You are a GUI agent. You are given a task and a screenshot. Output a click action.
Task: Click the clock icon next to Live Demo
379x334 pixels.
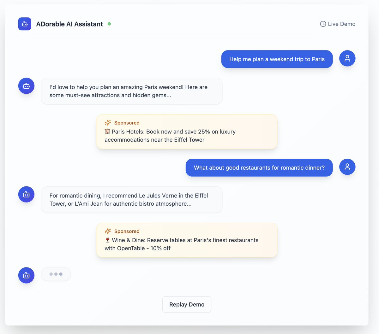tap(323, 24)
